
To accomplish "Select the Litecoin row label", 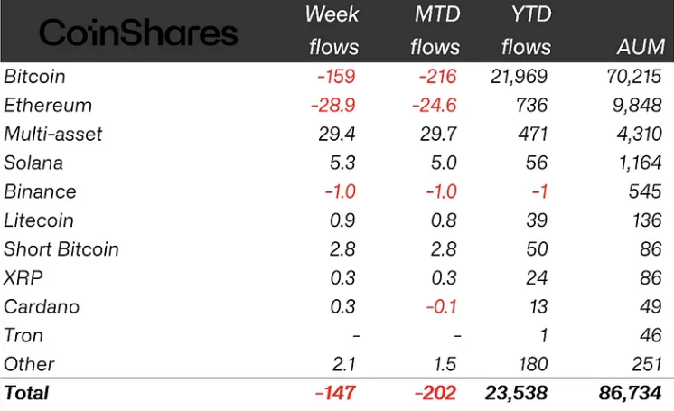I will (x=39, y=220).
